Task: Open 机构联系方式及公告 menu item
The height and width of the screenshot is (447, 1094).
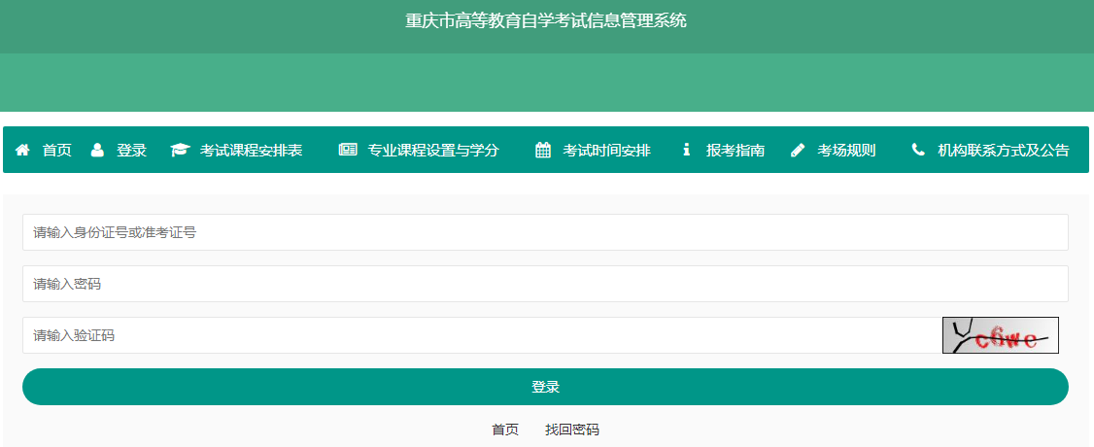Action: [x=1004, y=150]
